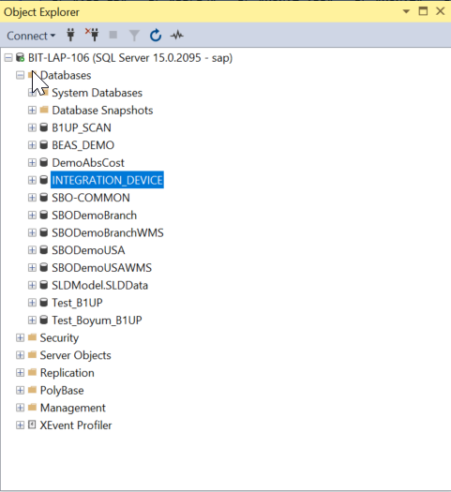Image resolution: width=451 pixels, height=492 pixels.
Task: Open the Connect dropdown menu
Action: point(31,36)
